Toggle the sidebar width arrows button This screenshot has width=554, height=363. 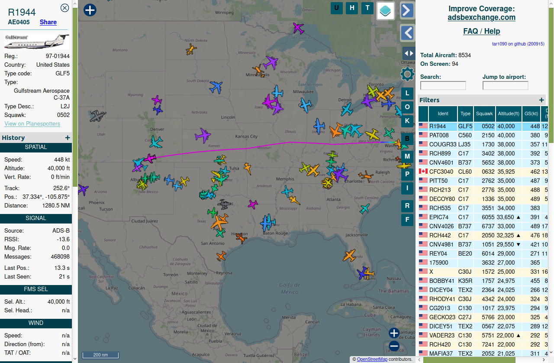(409, 53)
